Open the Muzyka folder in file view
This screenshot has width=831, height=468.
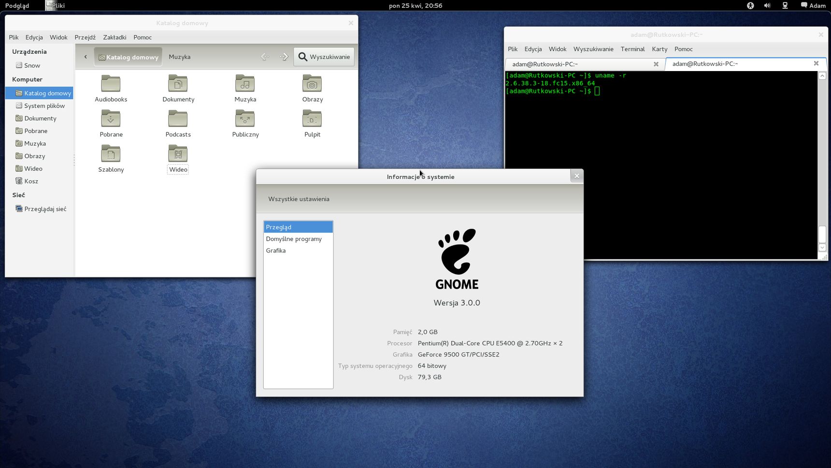(245, 84)
